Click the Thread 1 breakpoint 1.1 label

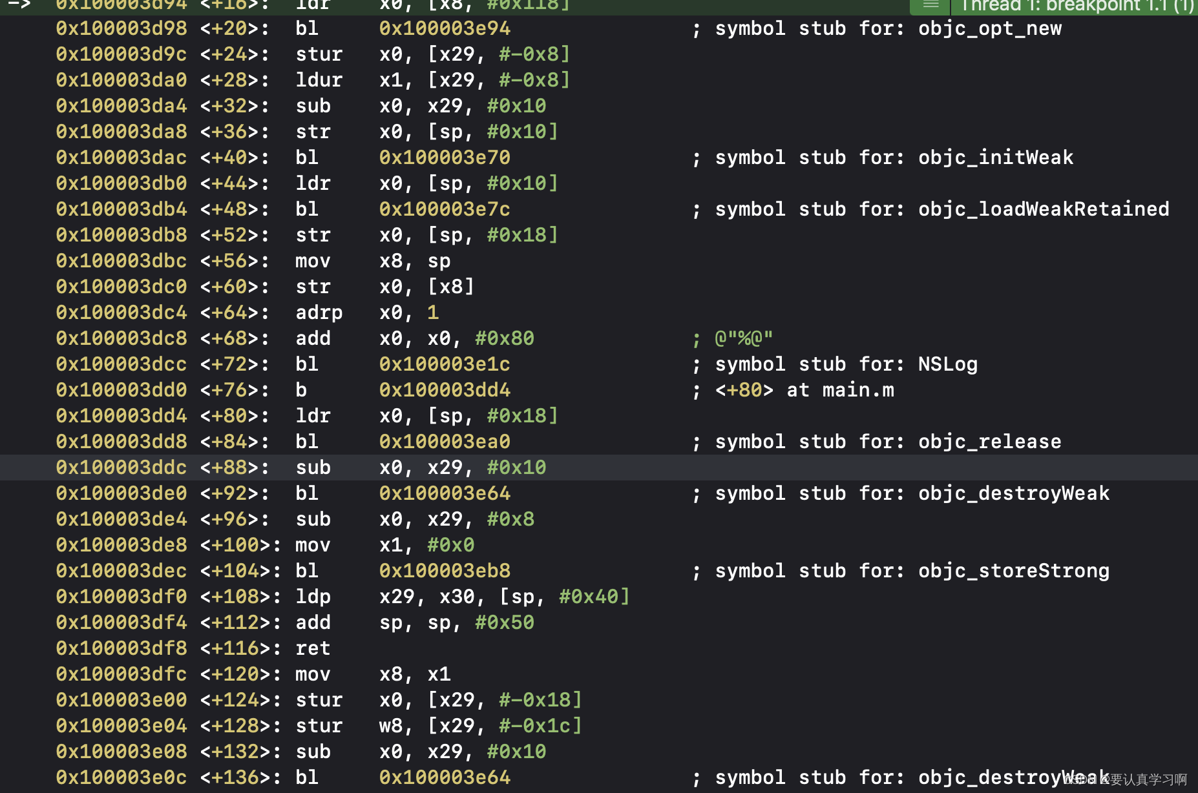click(1076, 6)
